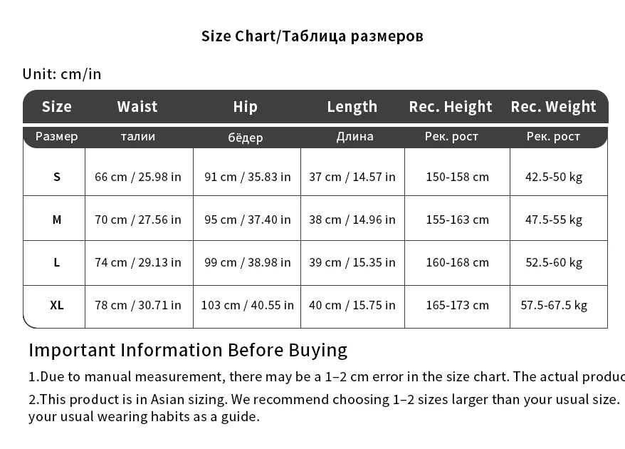
Task: Select the S size row label
Action: (57, 177)
